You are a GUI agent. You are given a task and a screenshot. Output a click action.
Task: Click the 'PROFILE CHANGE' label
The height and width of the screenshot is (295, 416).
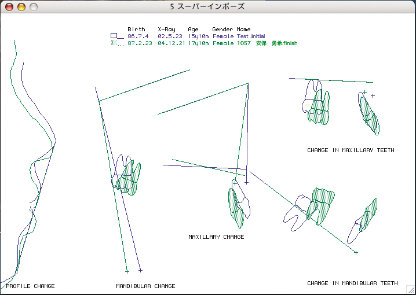pos(30,286)
